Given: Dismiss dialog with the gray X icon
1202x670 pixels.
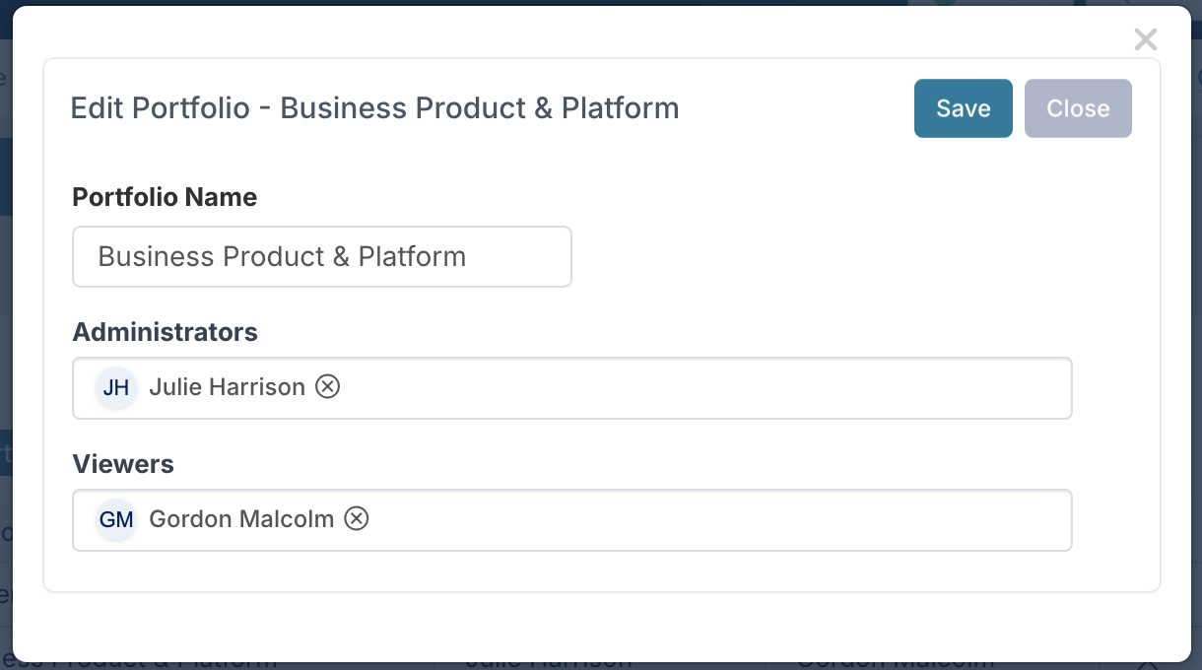Looking at the screenshot, I should [1146, 39].
